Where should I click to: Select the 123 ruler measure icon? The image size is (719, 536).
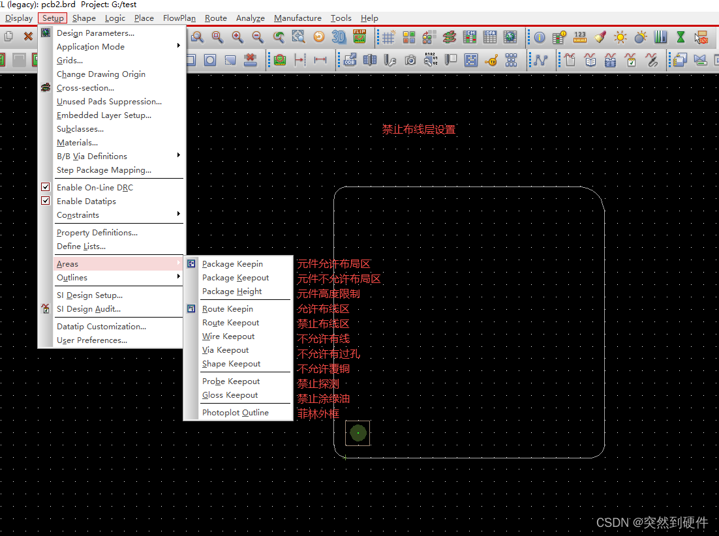click(x=579, y=37)
